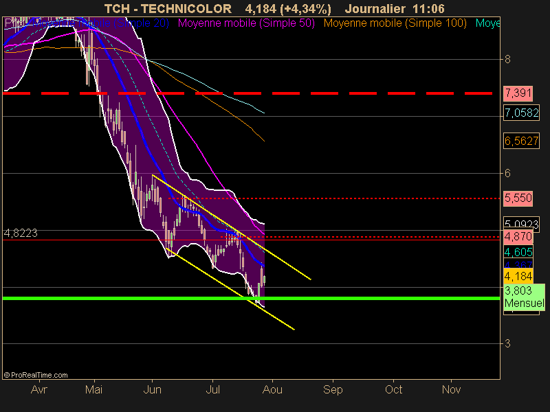This screenshot has height=412, width=550.
Task: Click the 5,0923 white price label
Action: [x=521, y=222]
